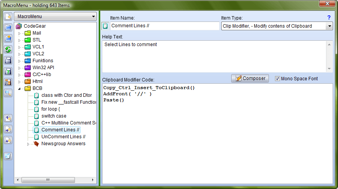Image resolution: width=338 pixels, height=189 pixels.
Task: Close the MacroMenu window
Action: pos(327,4)
